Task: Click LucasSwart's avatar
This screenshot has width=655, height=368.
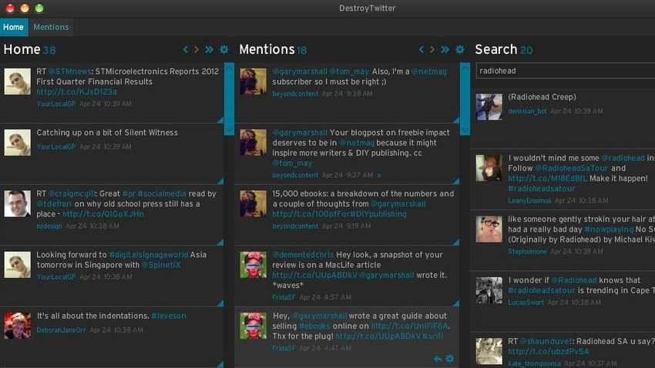Action: 489,290
